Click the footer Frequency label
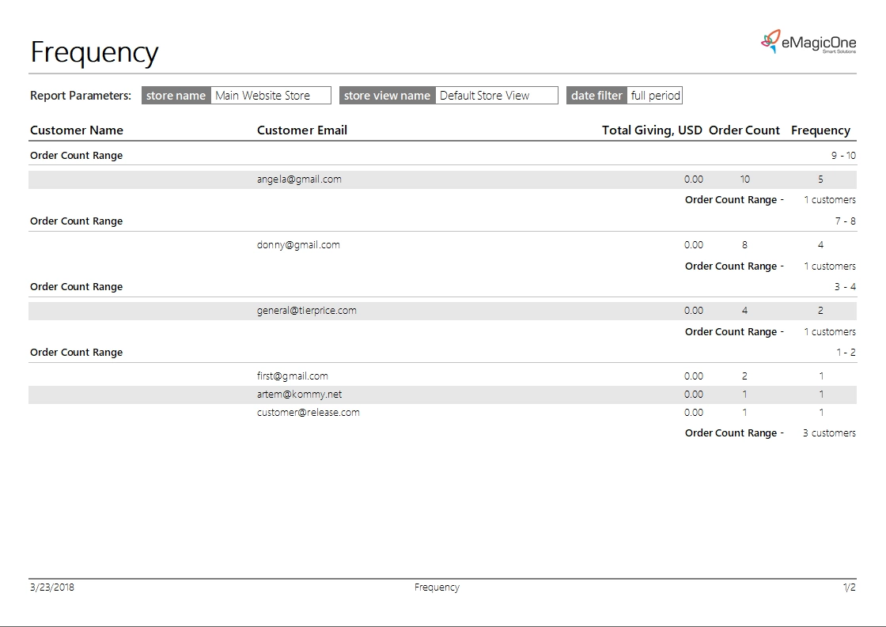The height and width of the screenshot is (627, 886). 437,587
